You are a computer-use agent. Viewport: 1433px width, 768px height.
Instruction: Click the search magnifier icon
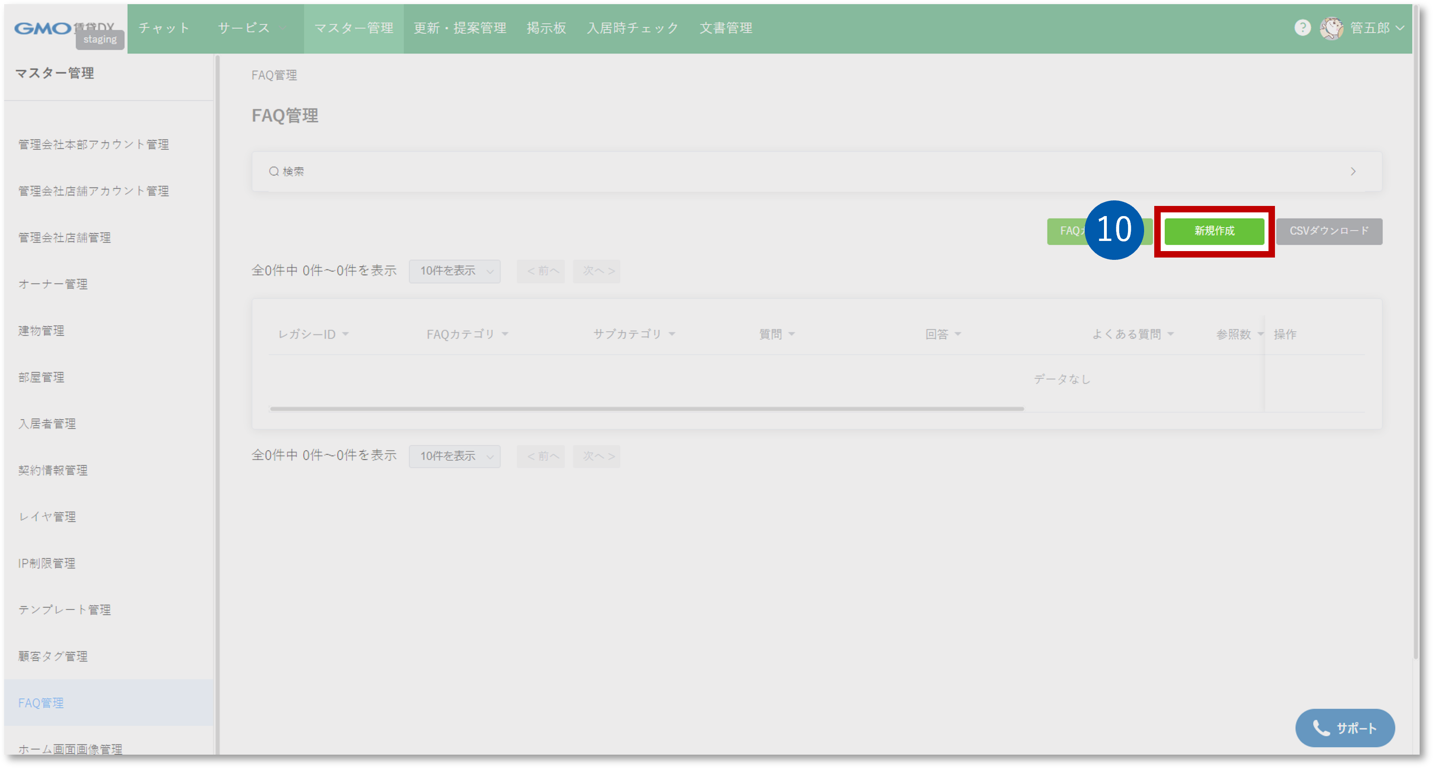pos(274,171)
